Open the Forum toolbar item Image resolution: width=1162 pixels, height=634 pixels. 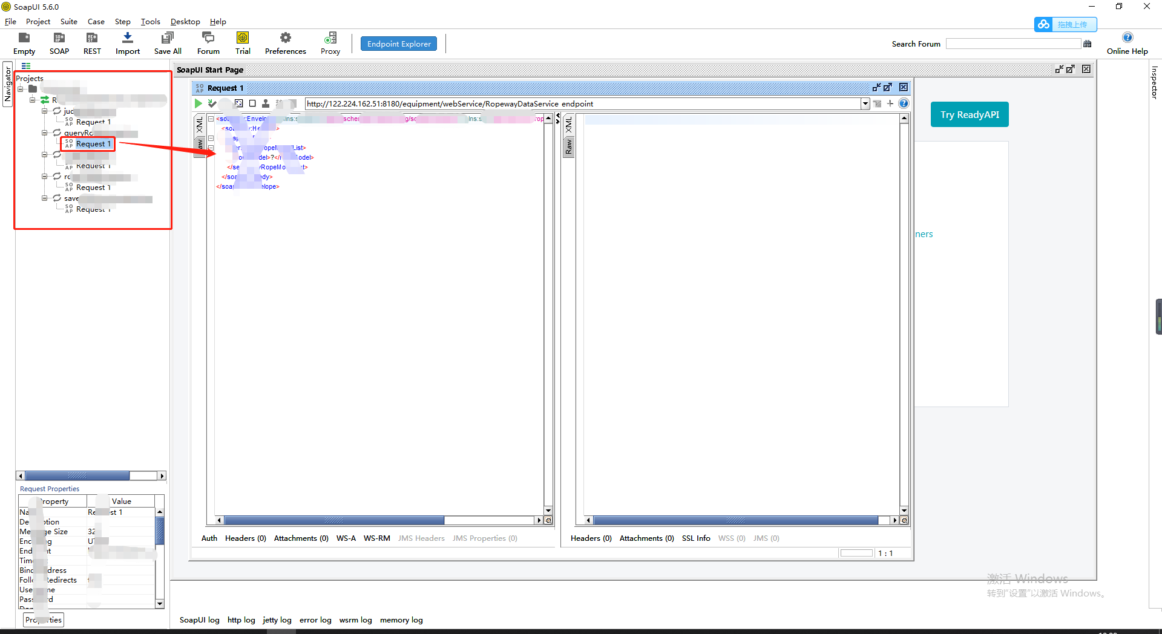point(208,43)
